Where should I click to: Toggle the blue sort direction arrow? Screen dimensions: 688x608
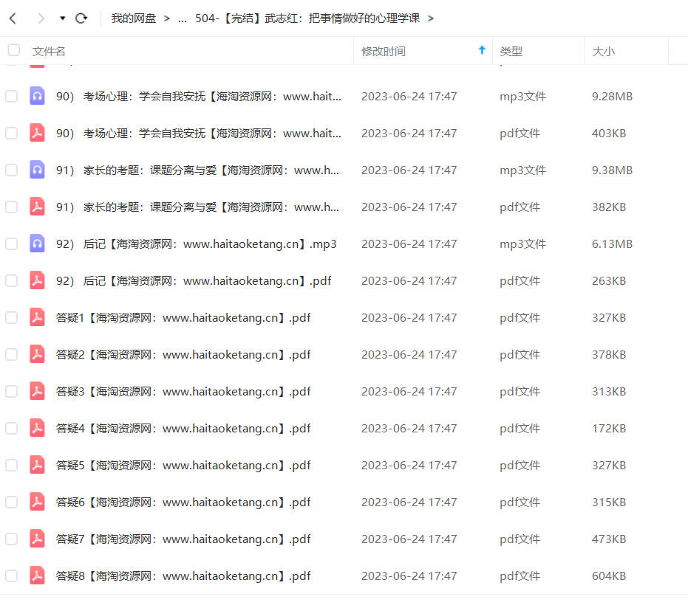[x=482, y=50]
